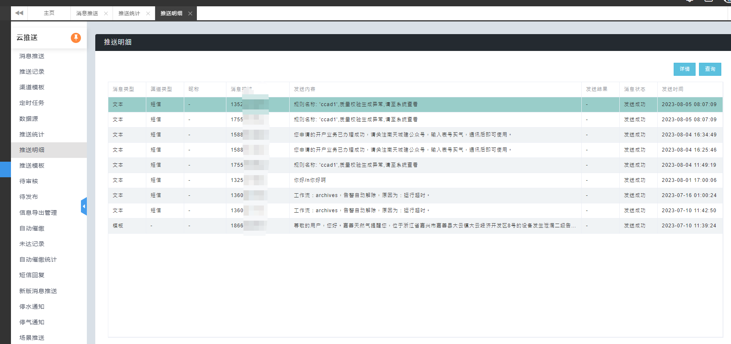Select the active 推送明细 tab
Image resolution: width=731 pixels, height=344 pixels.
pos(172,13)
